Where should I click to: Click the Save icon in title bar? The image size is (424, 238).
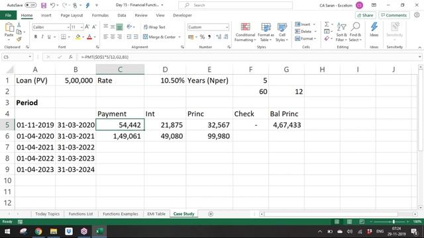click(43, 5)
